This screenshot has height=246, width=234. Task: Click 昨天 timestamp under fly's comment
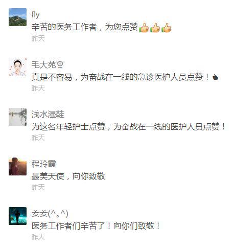tap(38, 38)
